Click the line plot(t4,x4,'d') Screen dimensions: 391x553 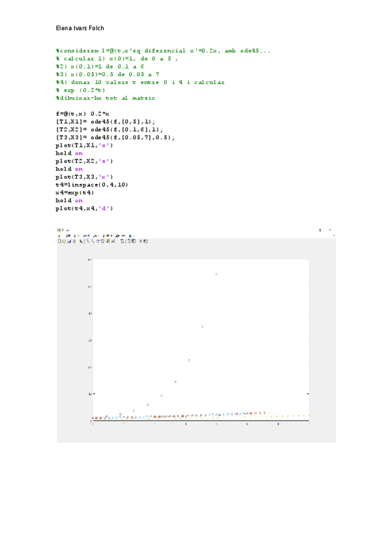tap(84, 208)
